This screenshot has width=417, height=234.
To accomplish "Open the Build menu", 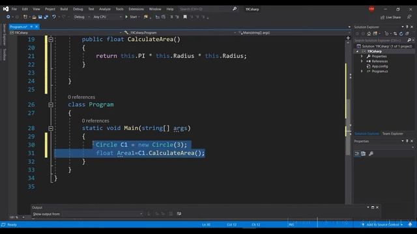I will coord(64,9).
